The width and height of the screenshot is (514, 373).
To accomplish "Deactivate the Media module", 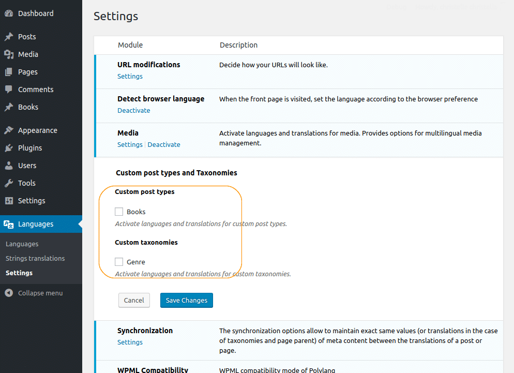I will (164, 145).
